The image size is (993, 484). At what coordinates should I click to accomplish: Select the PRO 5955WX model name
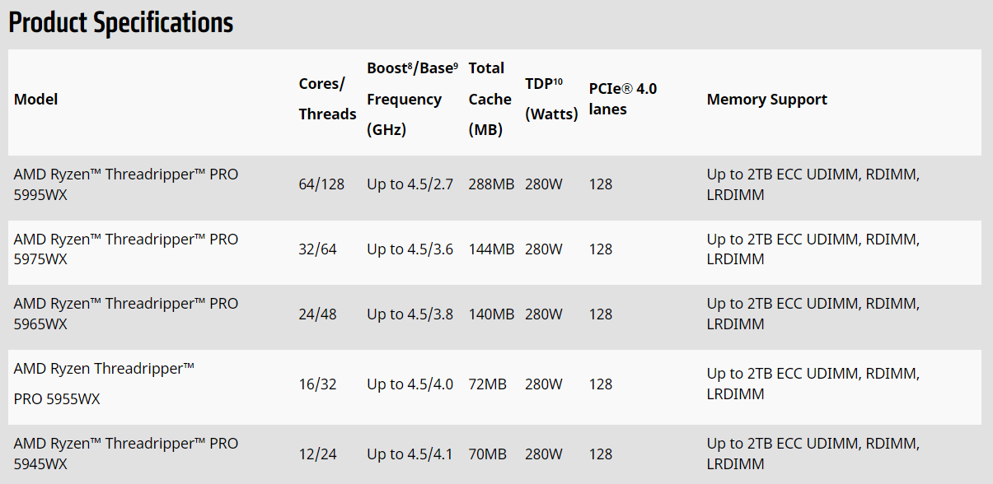coord(57,398)
